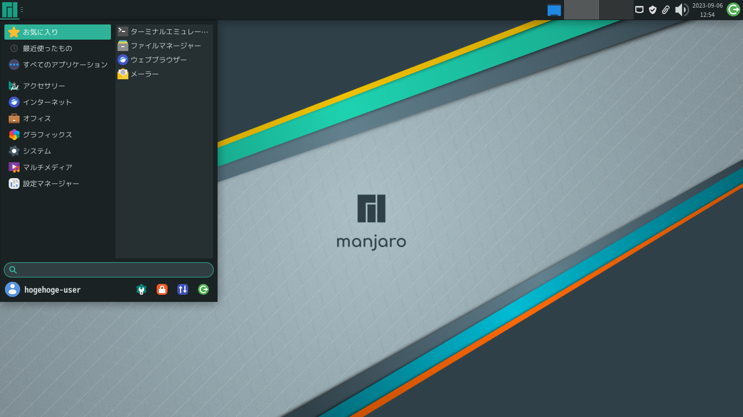Select the お気に入り favorites category
This screenshot has width=743, height=417.
58,32
